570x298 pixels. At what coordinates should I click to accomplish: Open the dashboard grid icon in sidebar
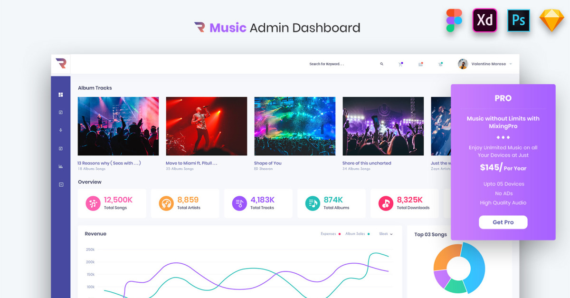point(61,95)
